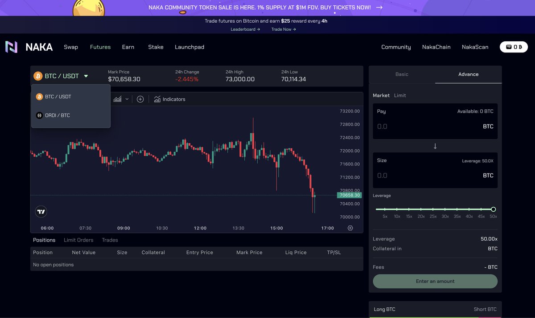Click the current price label 70658.30 on axis
The width and height of the screenshot is (535, 318).
(x=349, y=195)
